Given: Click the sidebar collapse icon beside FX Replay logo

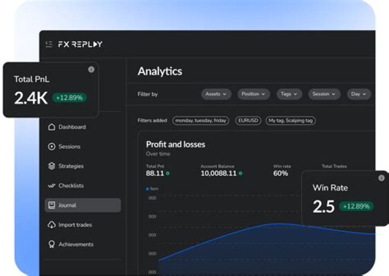Looking at the screenshot, I should (49, 44).
